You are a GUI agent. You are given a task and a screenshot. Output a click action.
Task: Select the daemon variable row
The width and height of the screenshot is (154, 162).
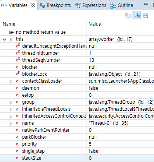tap(77, 88)
